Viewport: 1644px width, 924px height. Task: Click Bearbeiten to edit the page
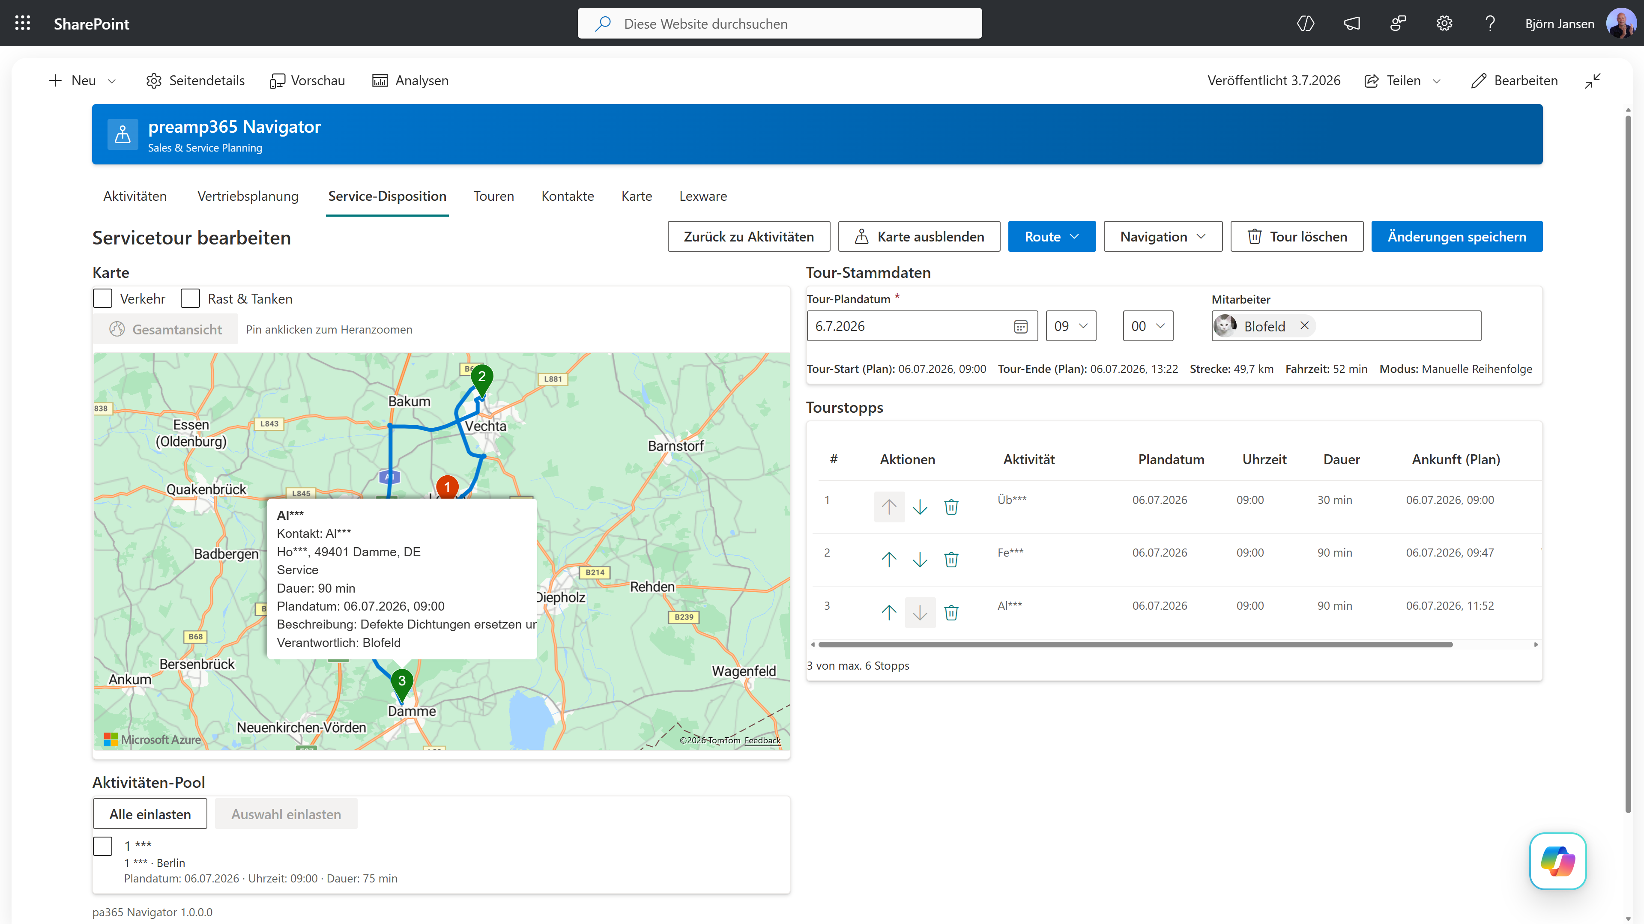pyautogui.click(x=1515, y=80)
